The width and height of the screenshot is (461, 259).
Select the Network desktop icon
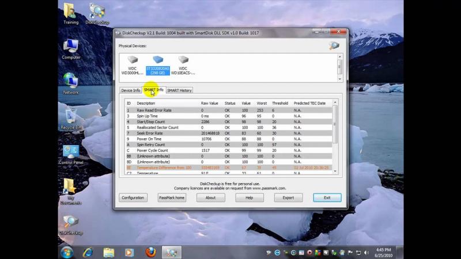coord(70,83)
